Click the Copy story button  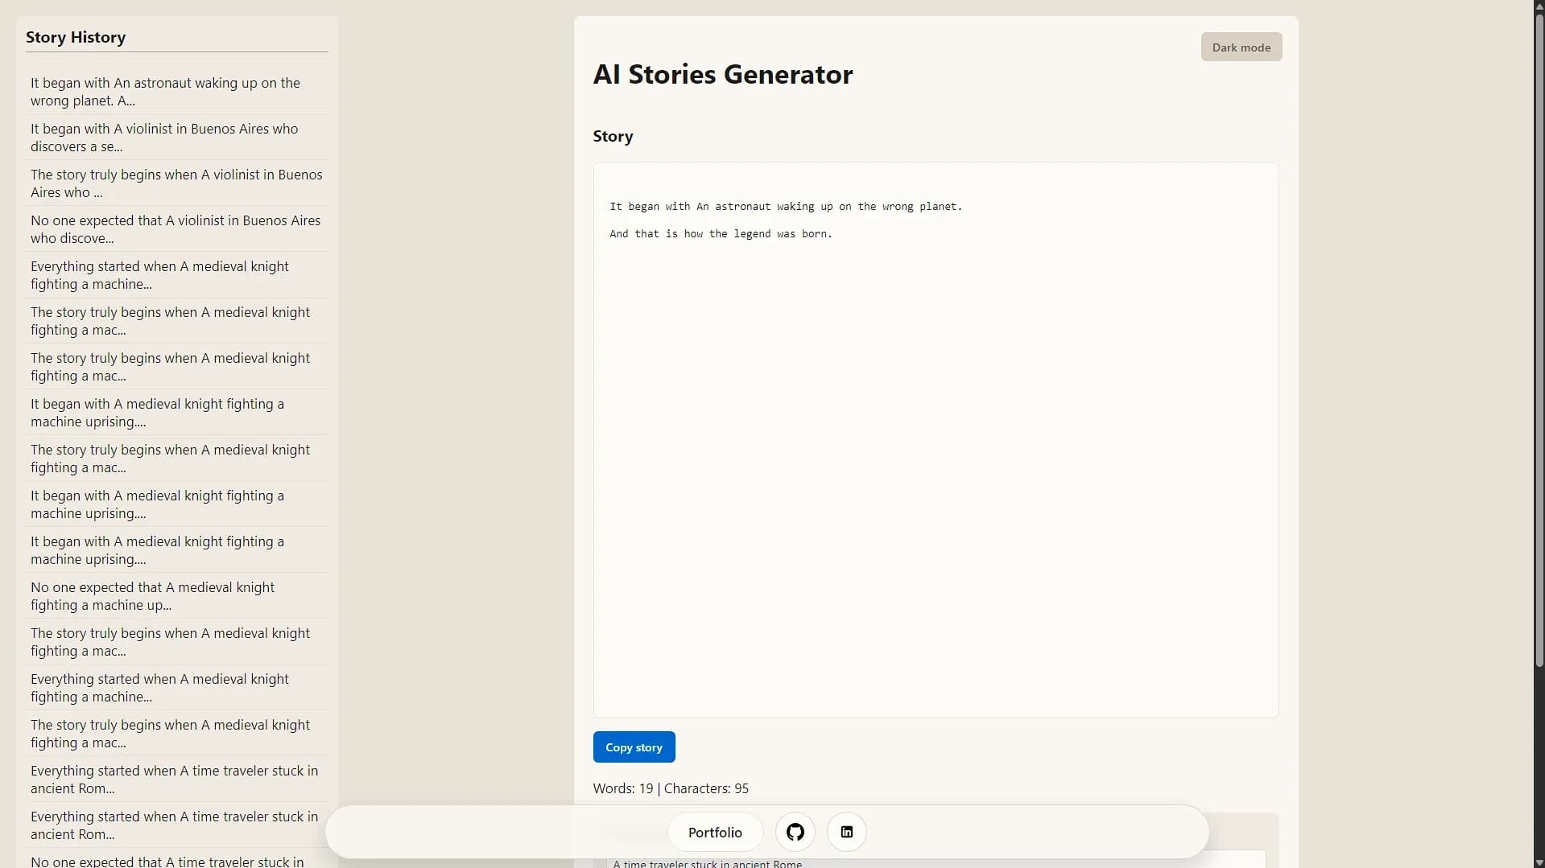coord(634,747)
